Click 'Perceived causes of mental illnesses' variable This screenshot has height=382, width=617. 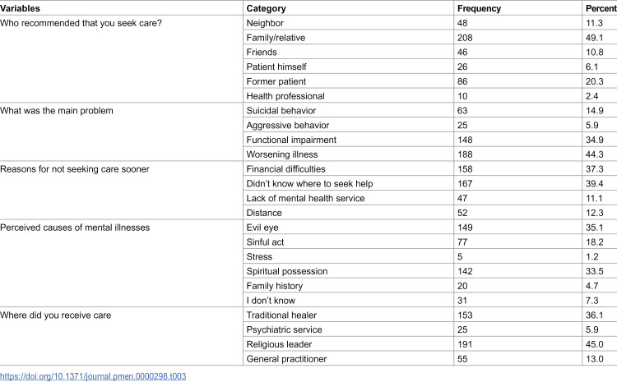click(x=75, y=228)
